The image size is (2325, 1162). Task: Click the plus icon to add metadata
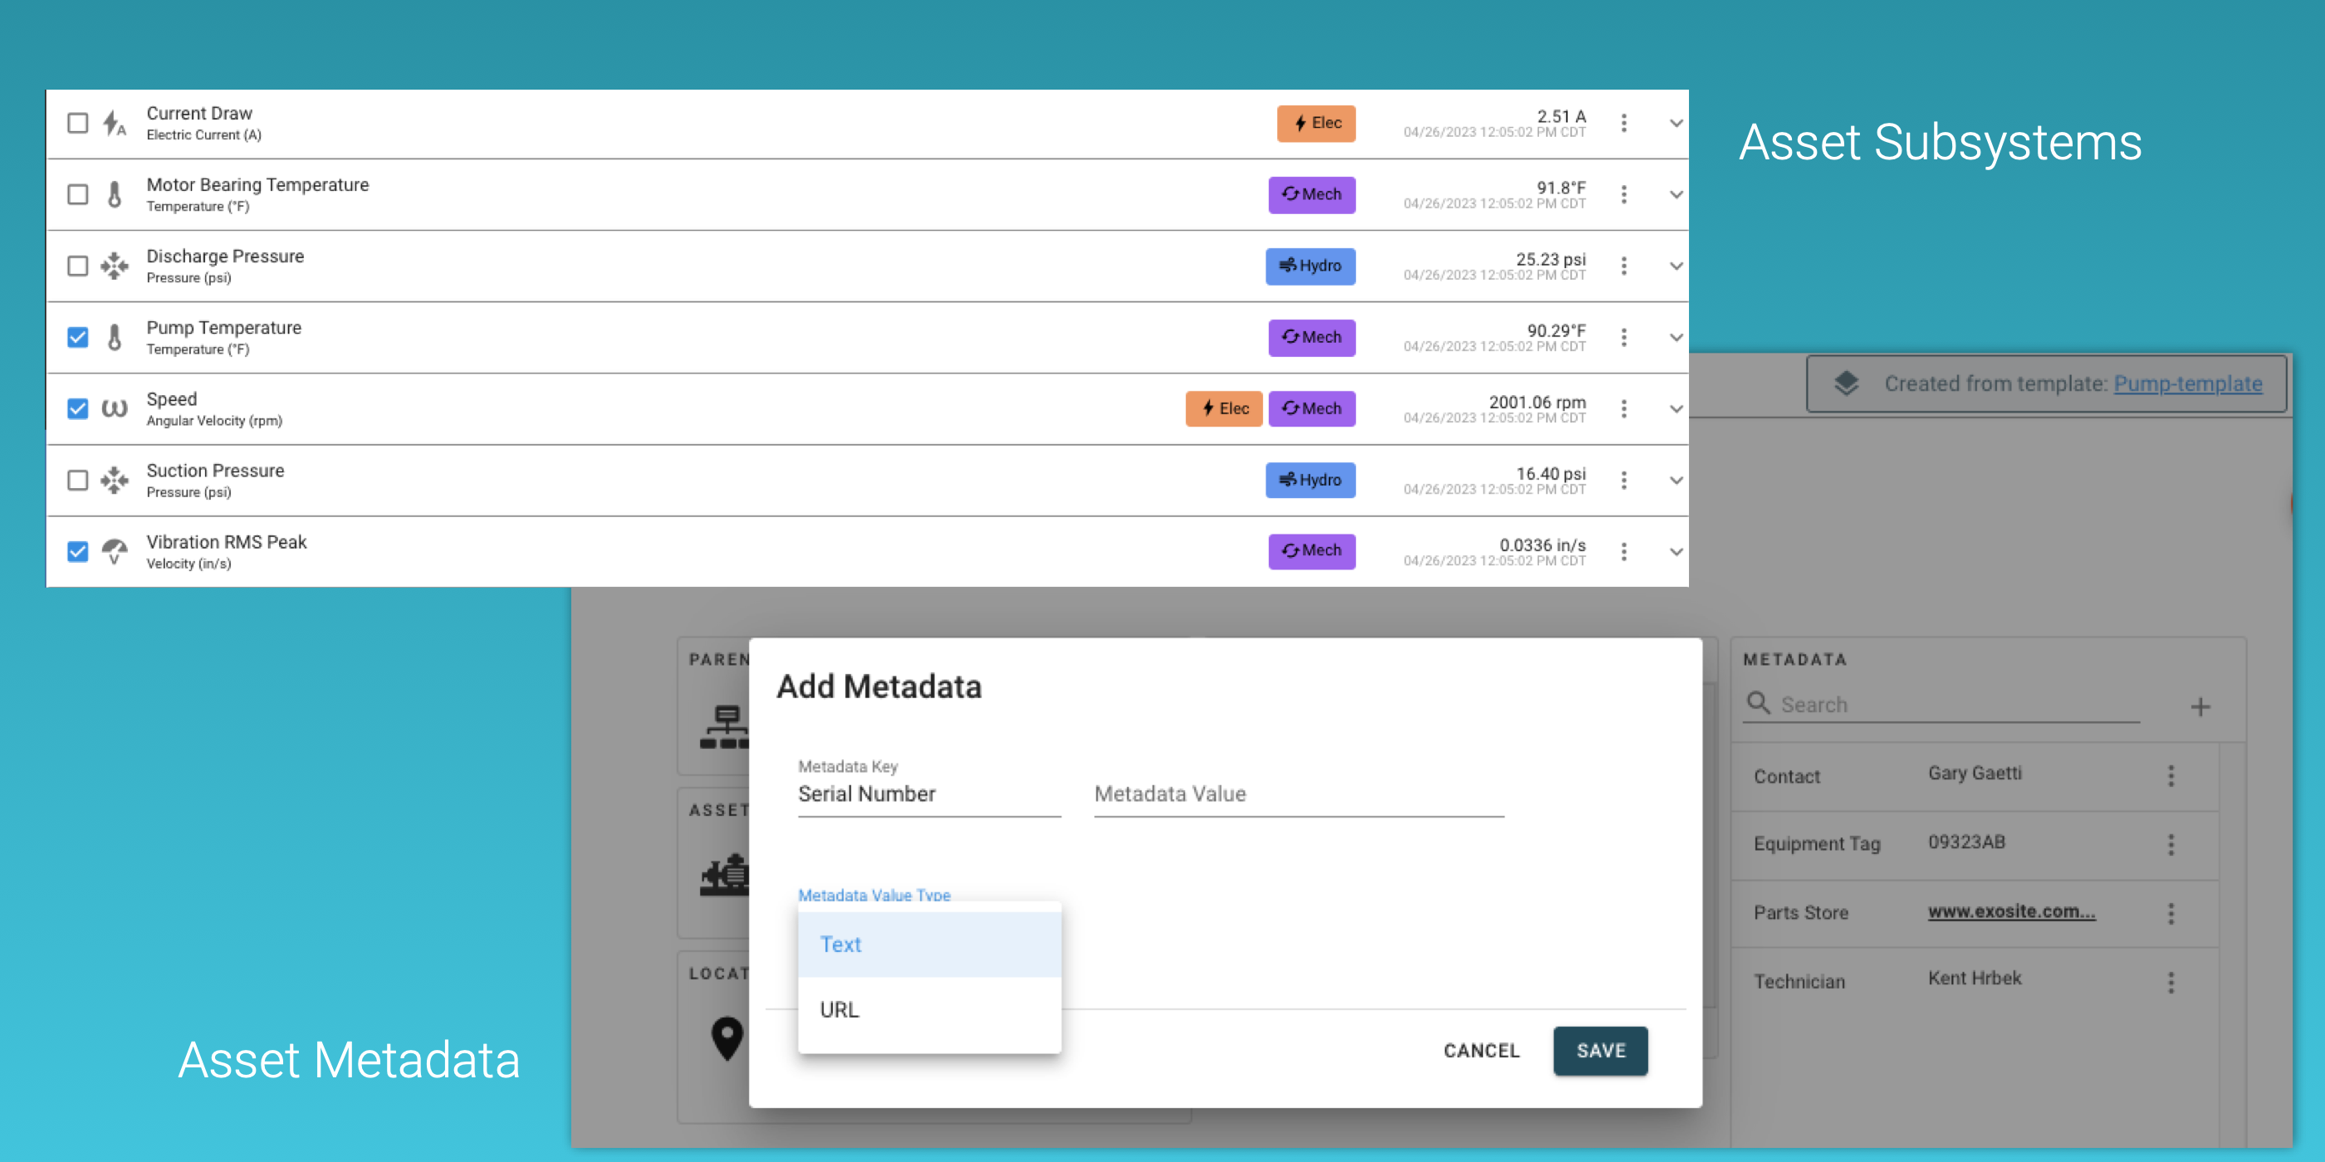pos(2200,706)
